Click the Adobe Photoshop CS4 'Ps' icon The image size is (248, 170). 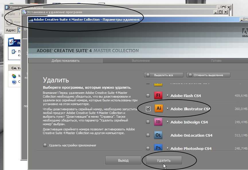[158, 147]
